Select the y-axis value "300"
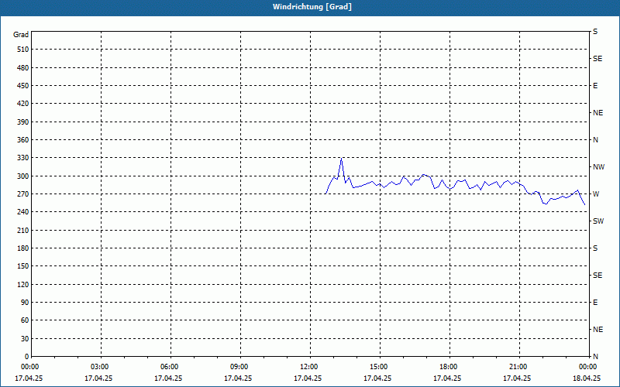Image resolution: width=620 pixels, height=387 pixels. [x=23, y=176]
